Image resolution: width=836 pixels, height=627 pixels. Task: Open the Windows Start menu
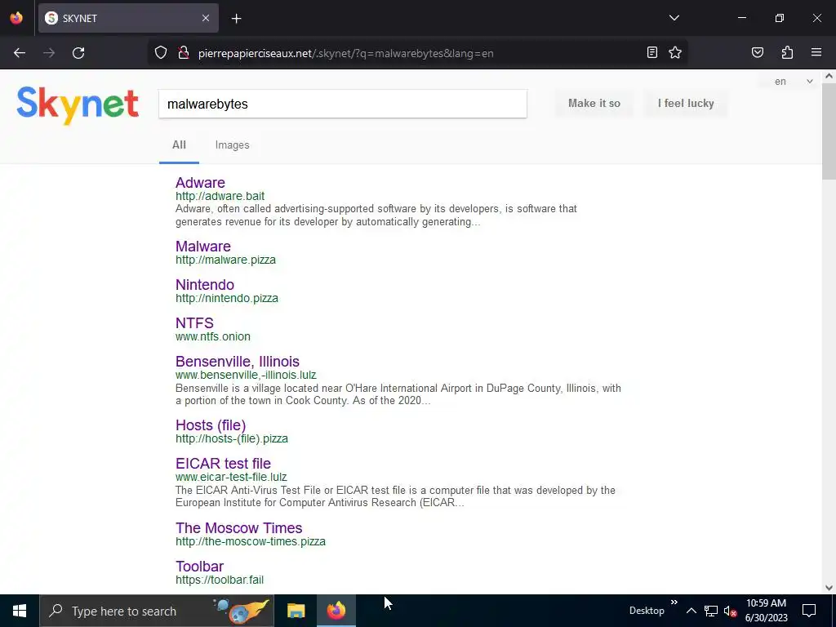[x=20, y=611]
